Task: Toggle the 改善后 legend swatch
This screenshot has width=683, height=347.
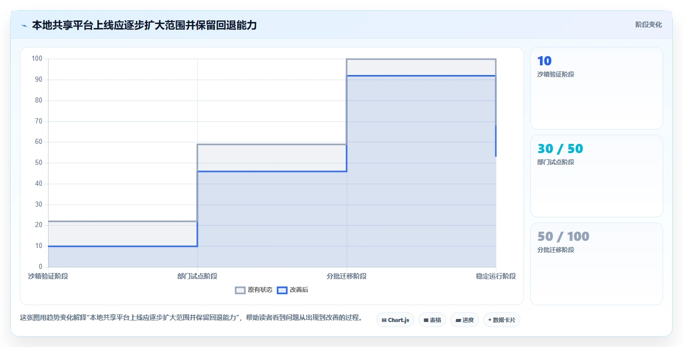Action: point(282,290)
